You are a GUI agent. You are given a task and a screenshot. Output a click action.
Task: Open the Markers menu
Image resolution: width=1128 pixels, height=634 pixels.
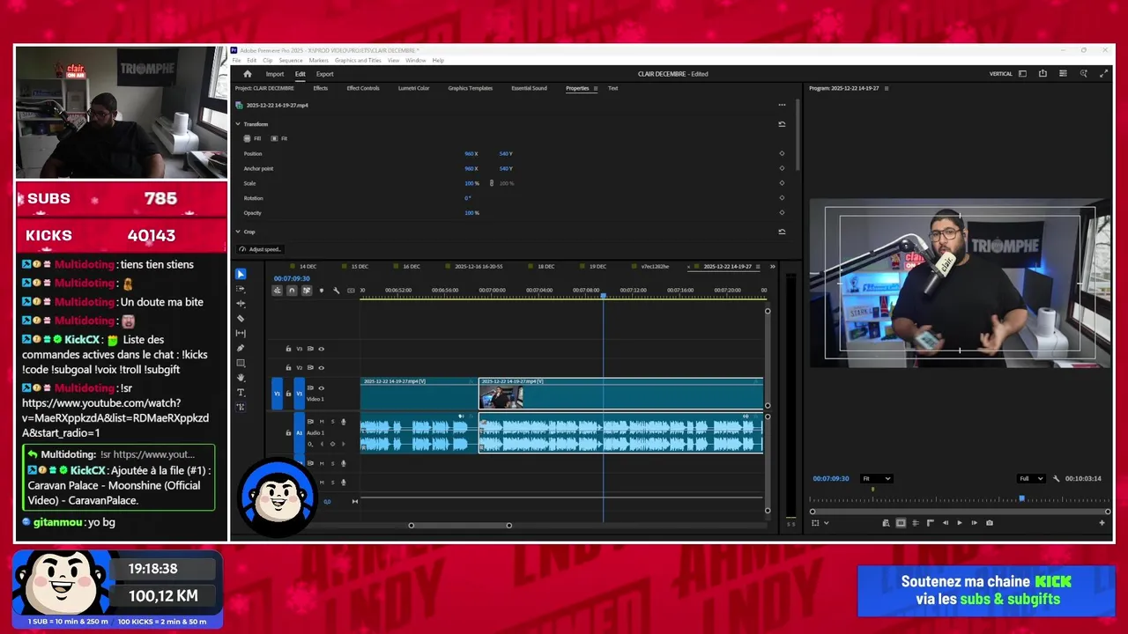pos(318,60)
